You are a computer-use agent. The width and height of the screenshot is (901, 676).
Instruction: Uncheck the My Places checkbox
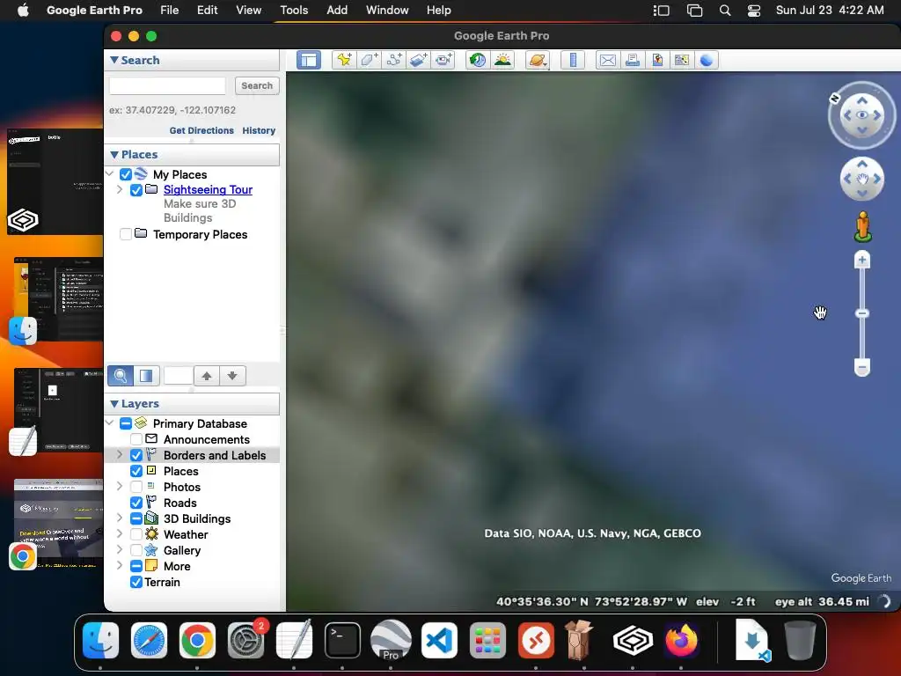(x=125, y=174)
